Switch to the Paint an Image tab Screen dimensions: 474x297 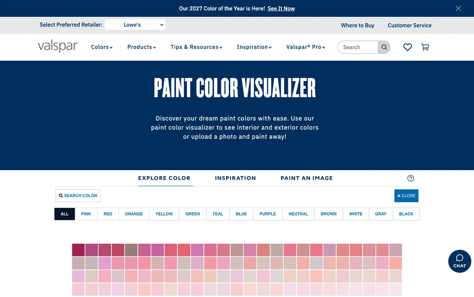(x=307, y=178)
